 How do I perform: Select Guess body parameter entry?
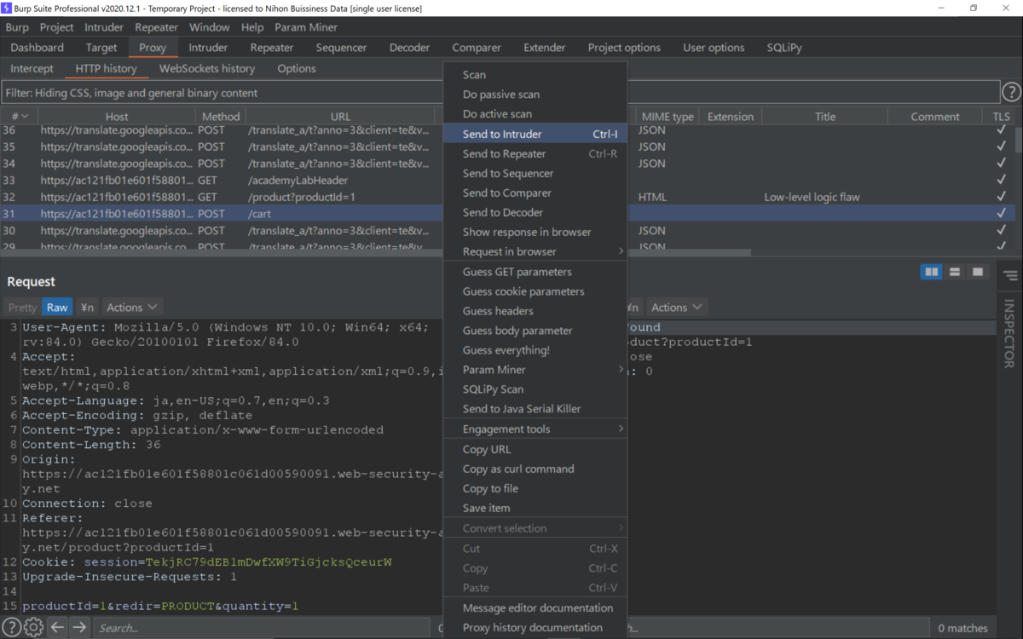535,331
